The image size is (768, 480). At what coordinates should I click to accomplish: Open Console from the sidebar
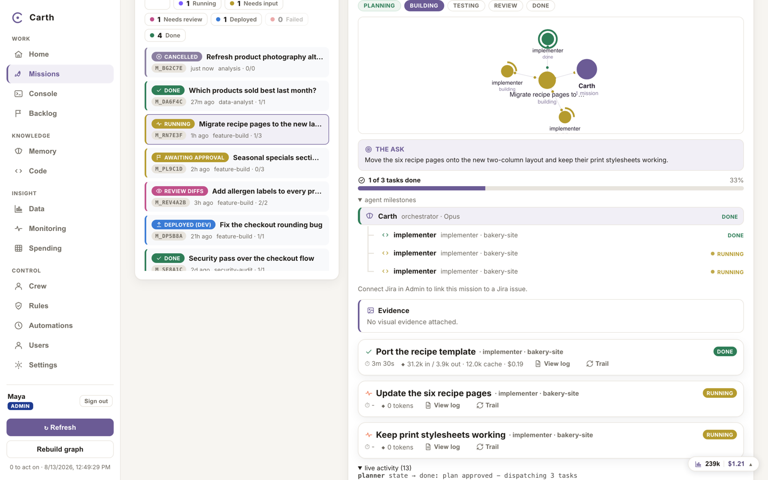tap(60, 94)
